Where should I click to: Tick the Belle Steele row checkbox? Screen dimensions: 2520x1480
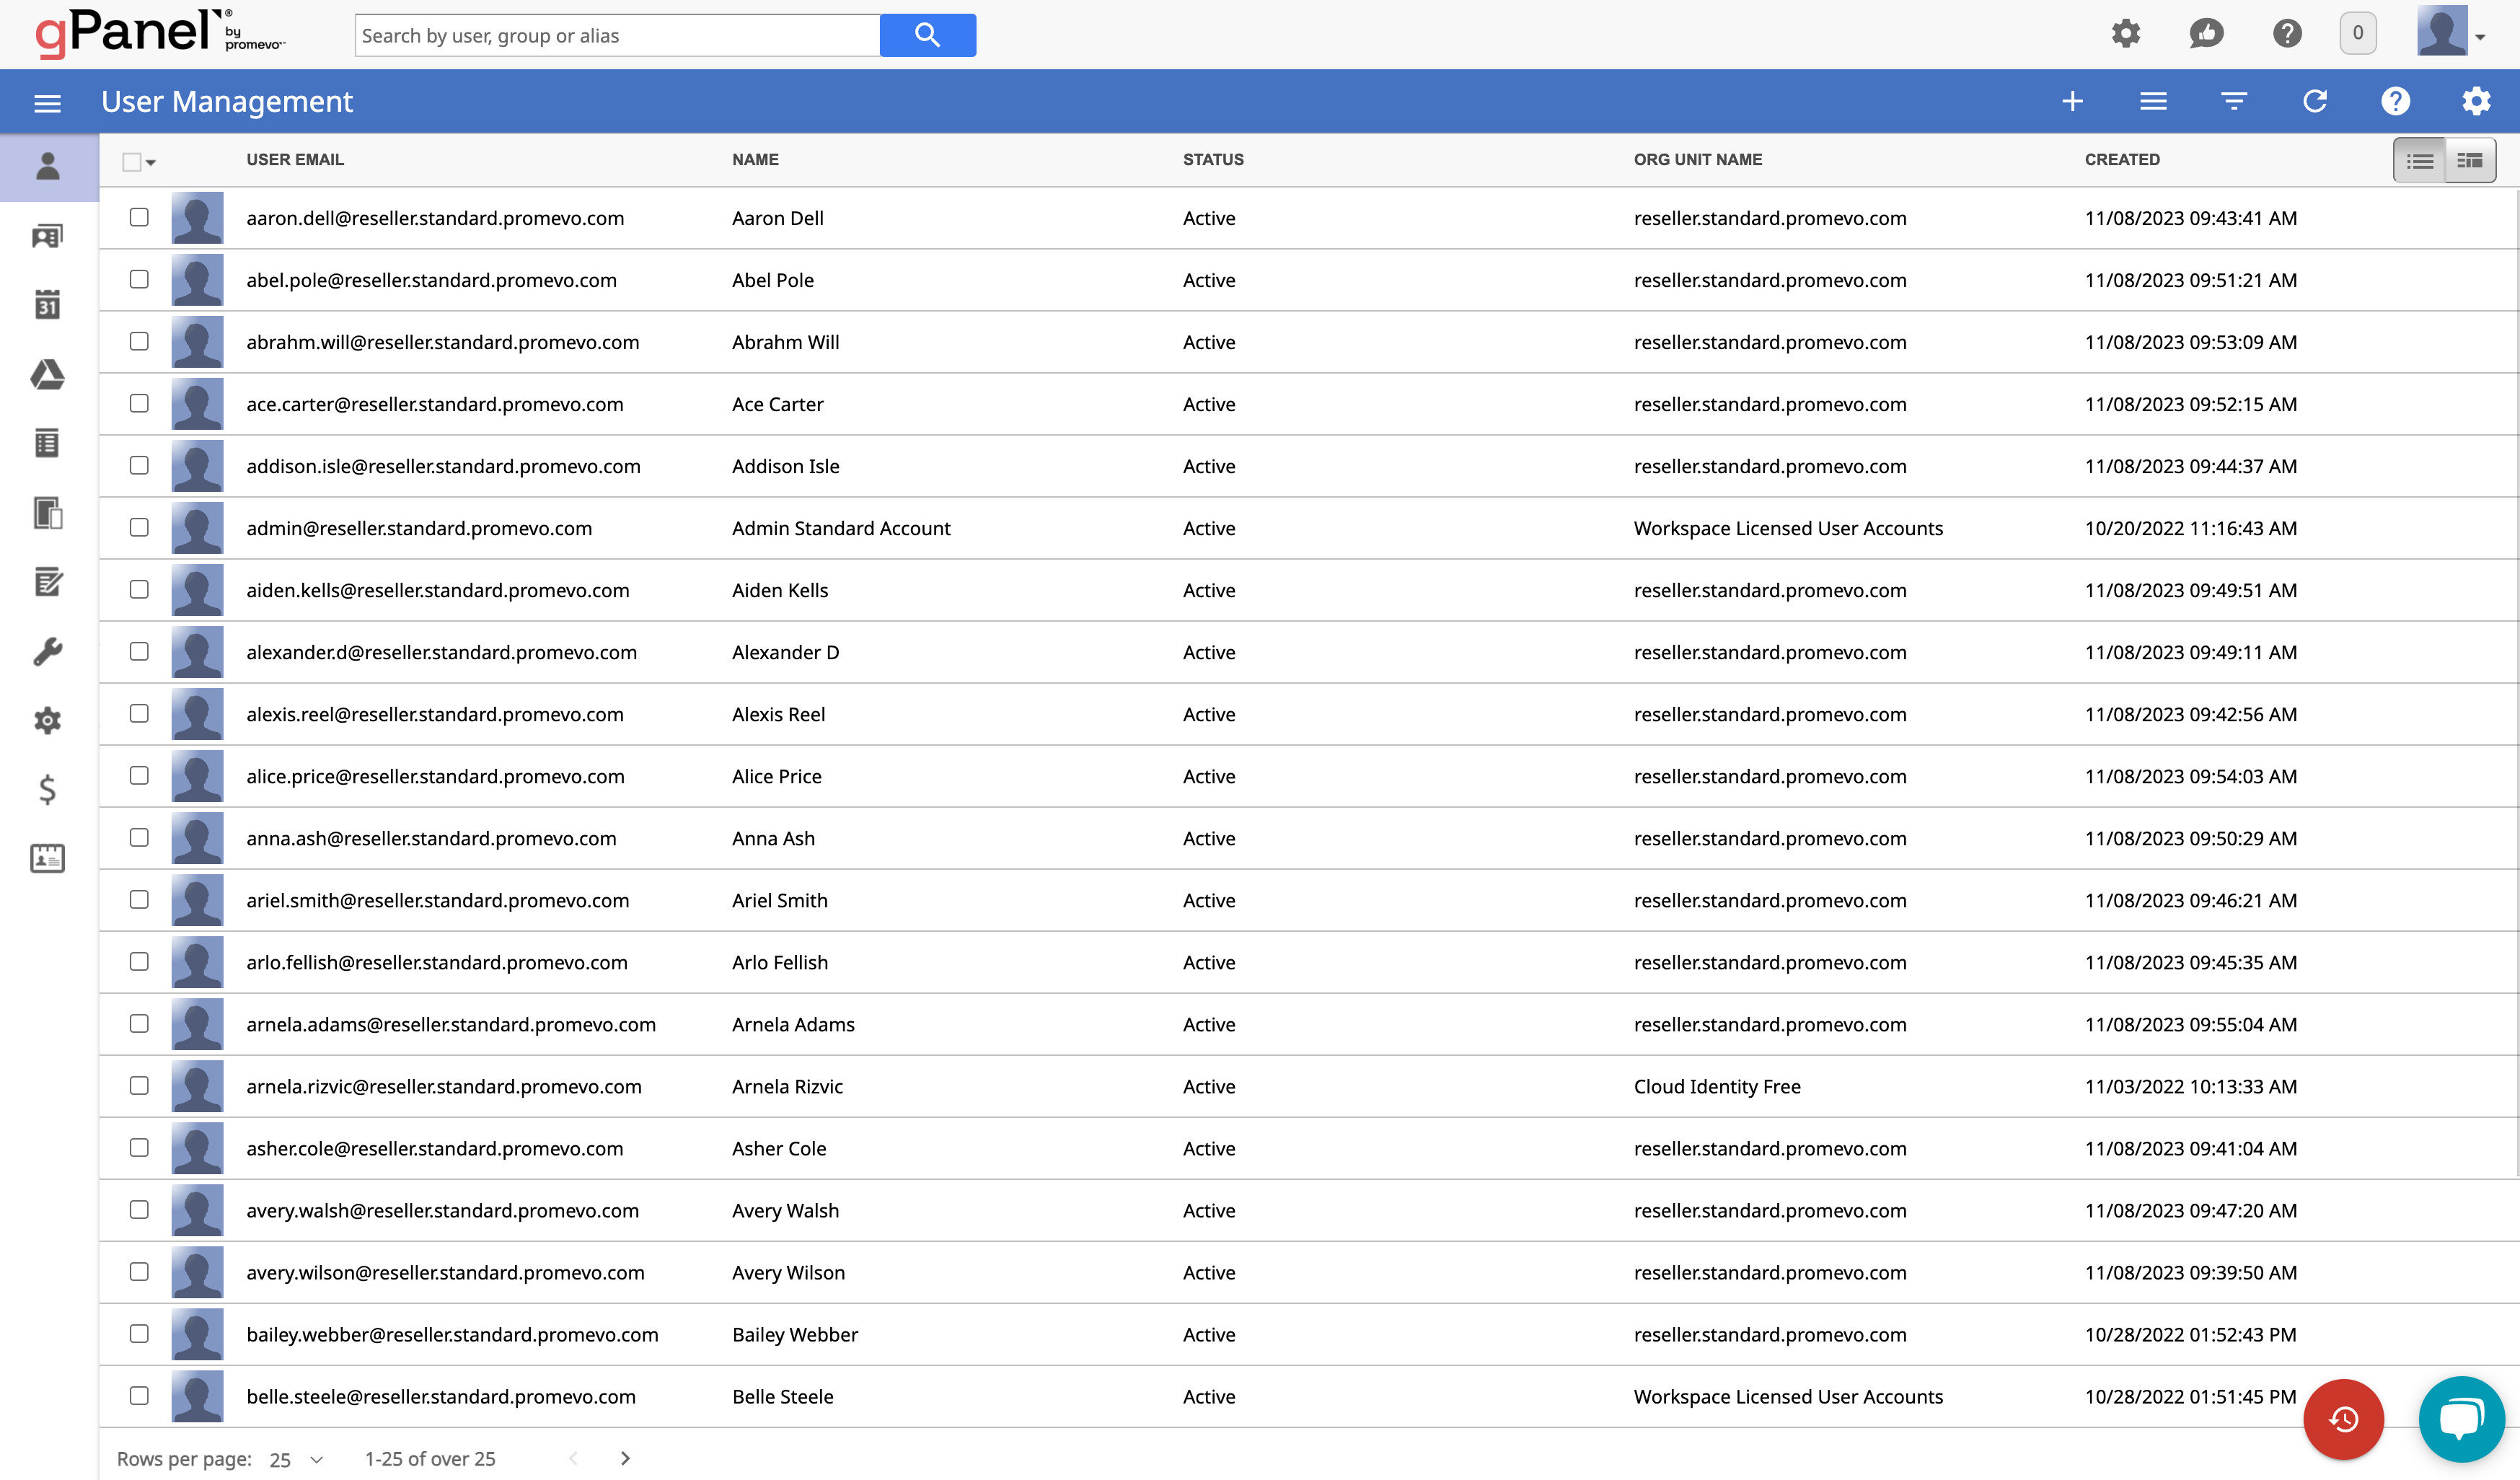coord(139,1395)
